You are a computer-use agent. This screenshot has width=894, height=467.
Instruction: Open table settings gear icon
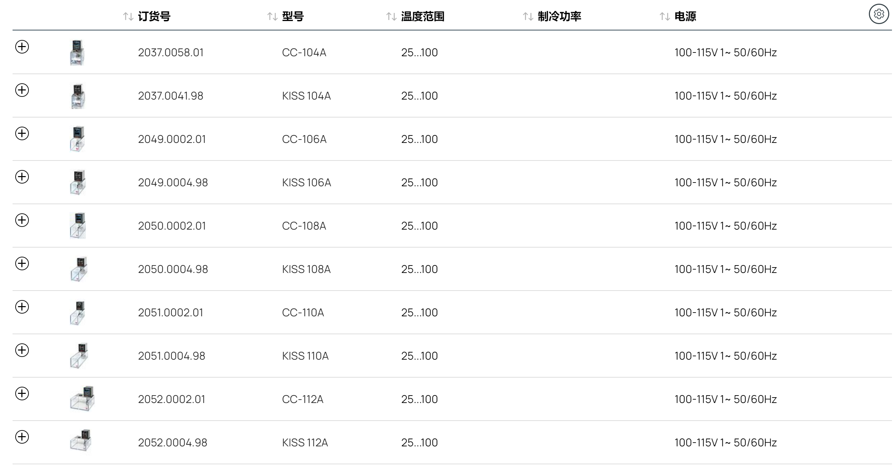(x=879, y=14)
